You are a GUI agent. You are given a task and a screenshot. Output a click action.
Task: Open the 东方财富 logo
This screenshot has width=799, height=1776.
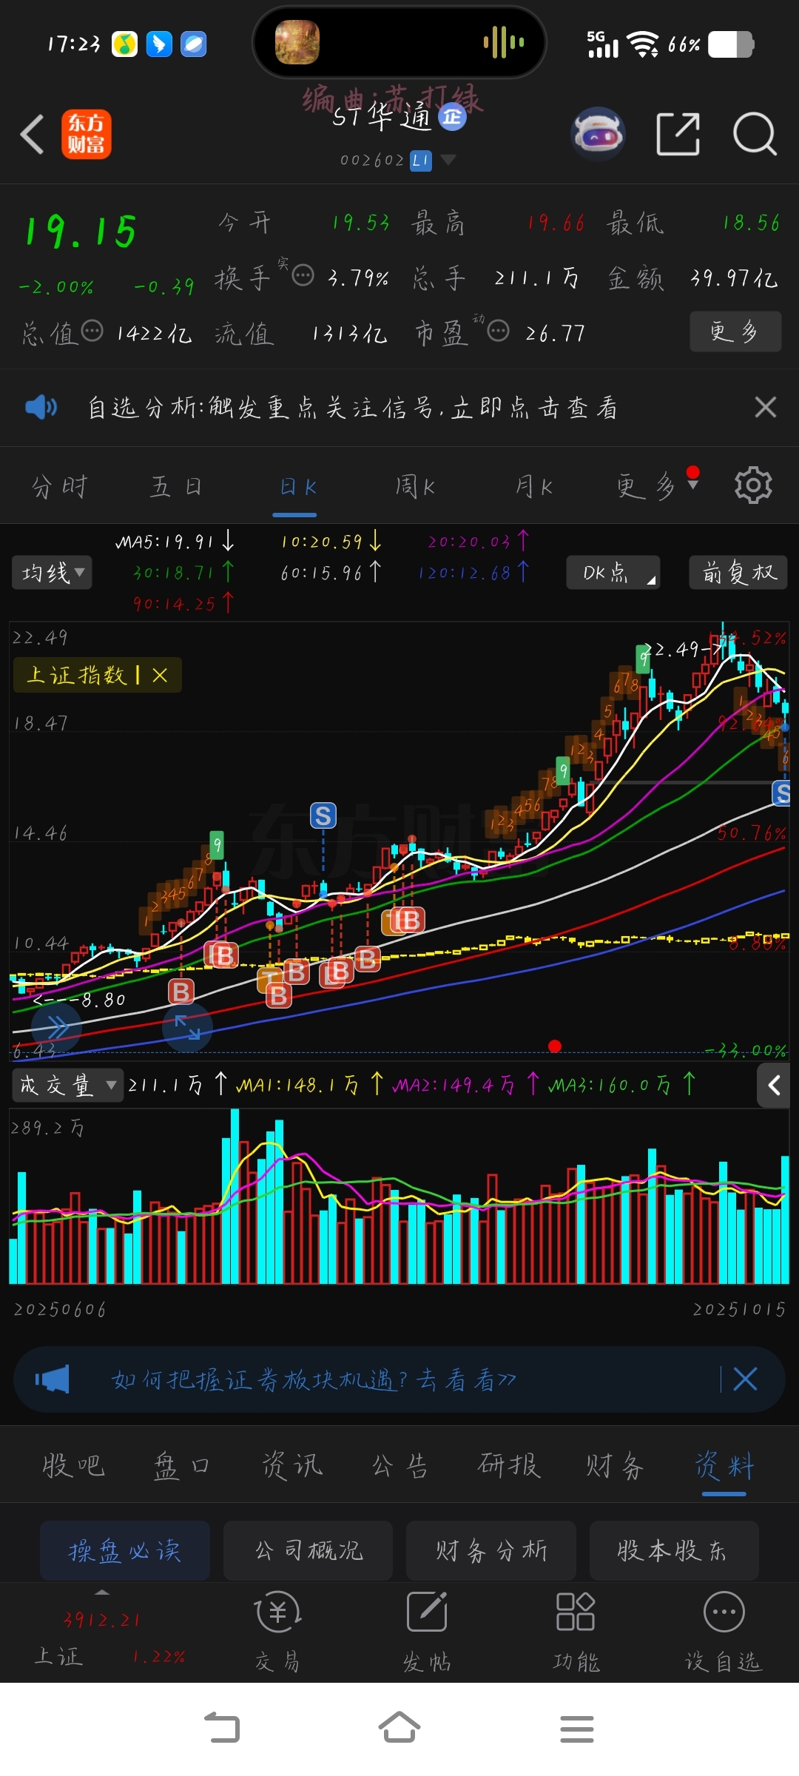point(86,135)
